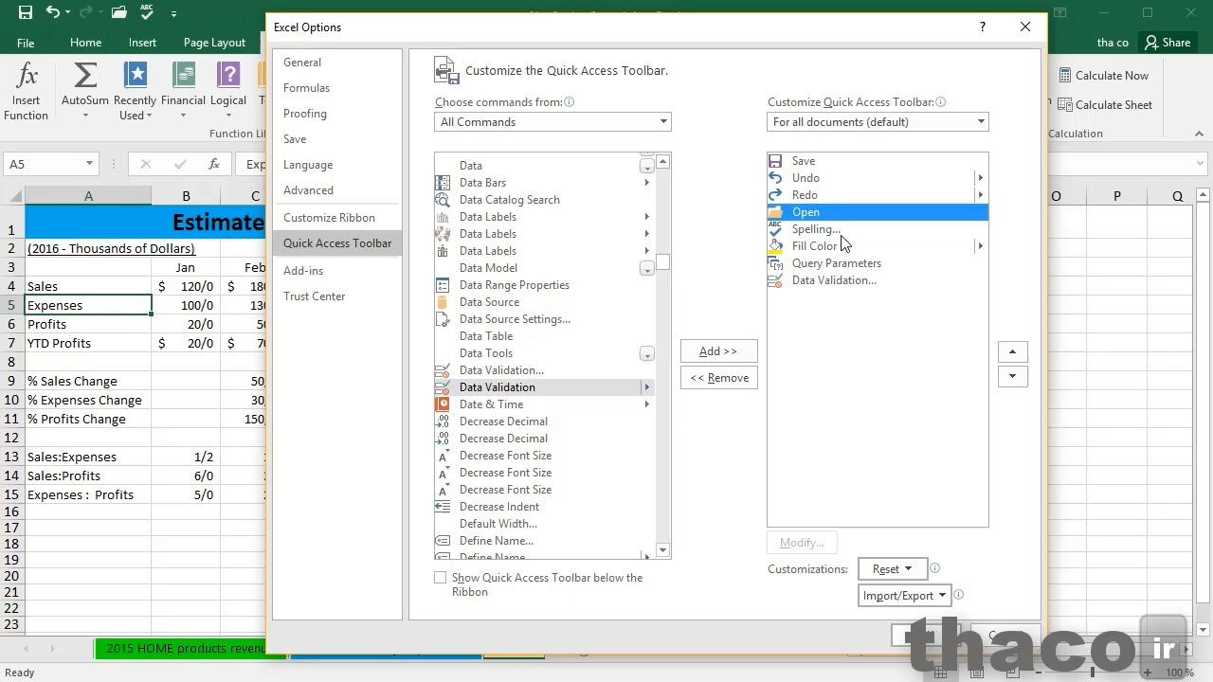
Task: Click the Calculate Sheet icon
Action: 1064,104
